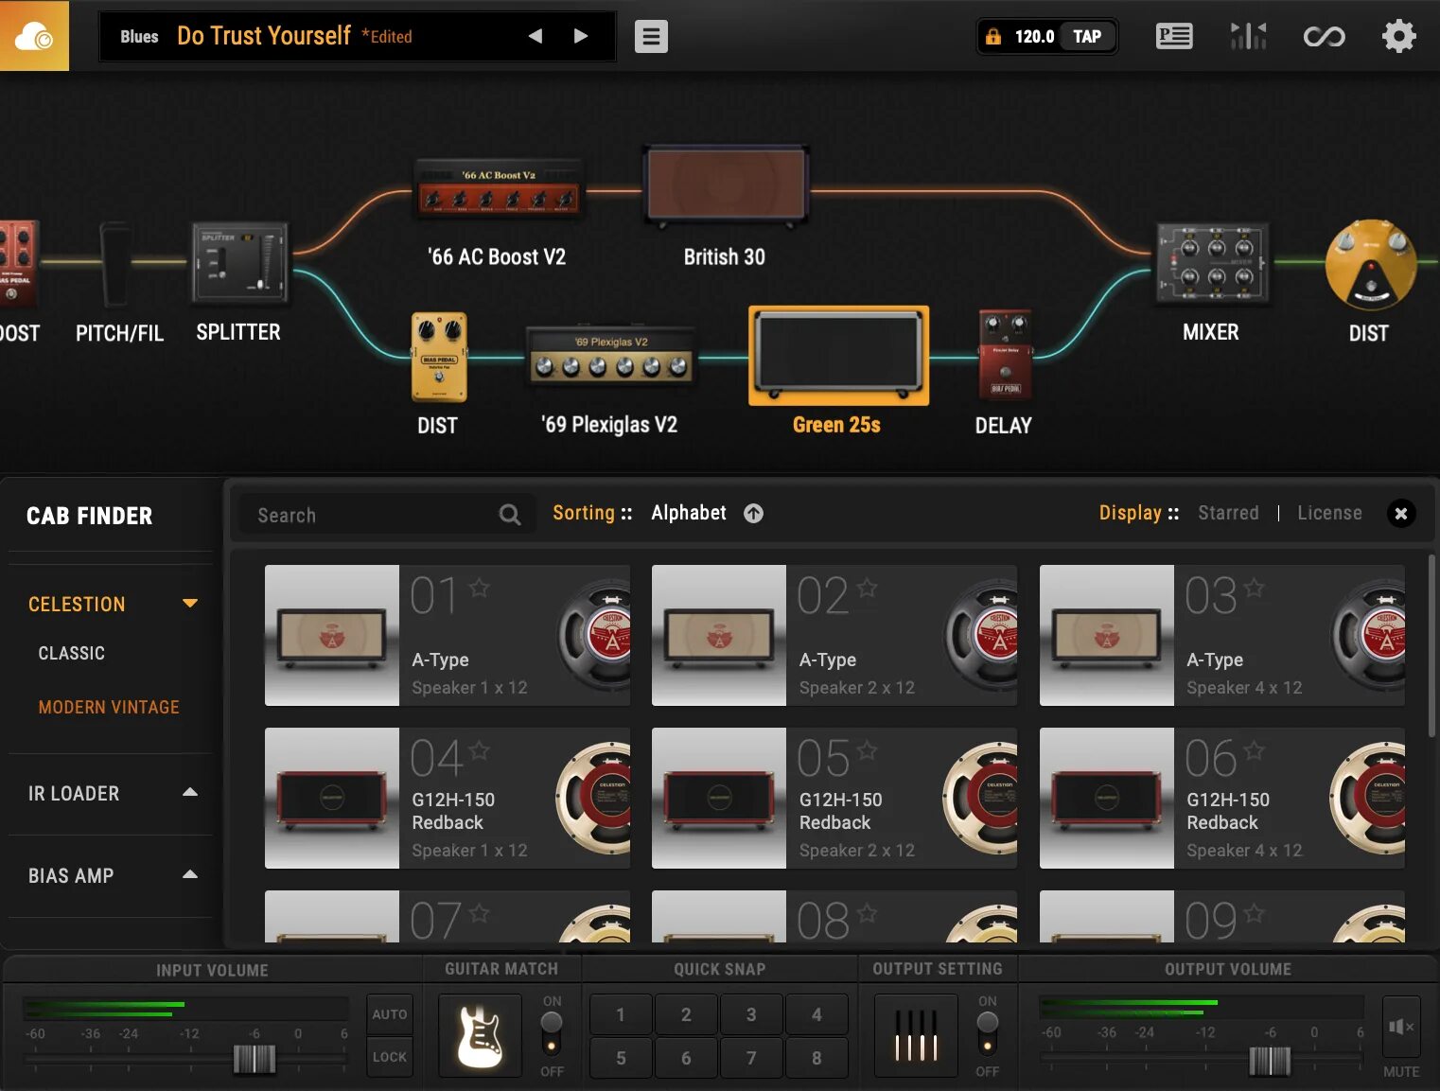This screenshot has height=1091, width=1440.
Task: Mute output speaker icon
Action: tap(1401, 1027)
